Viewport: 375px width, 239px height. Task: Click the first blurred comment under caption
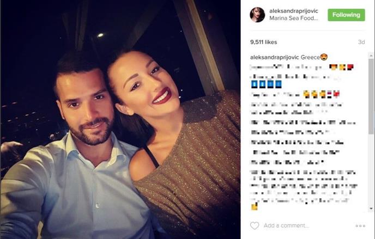[x=301, y=68]
